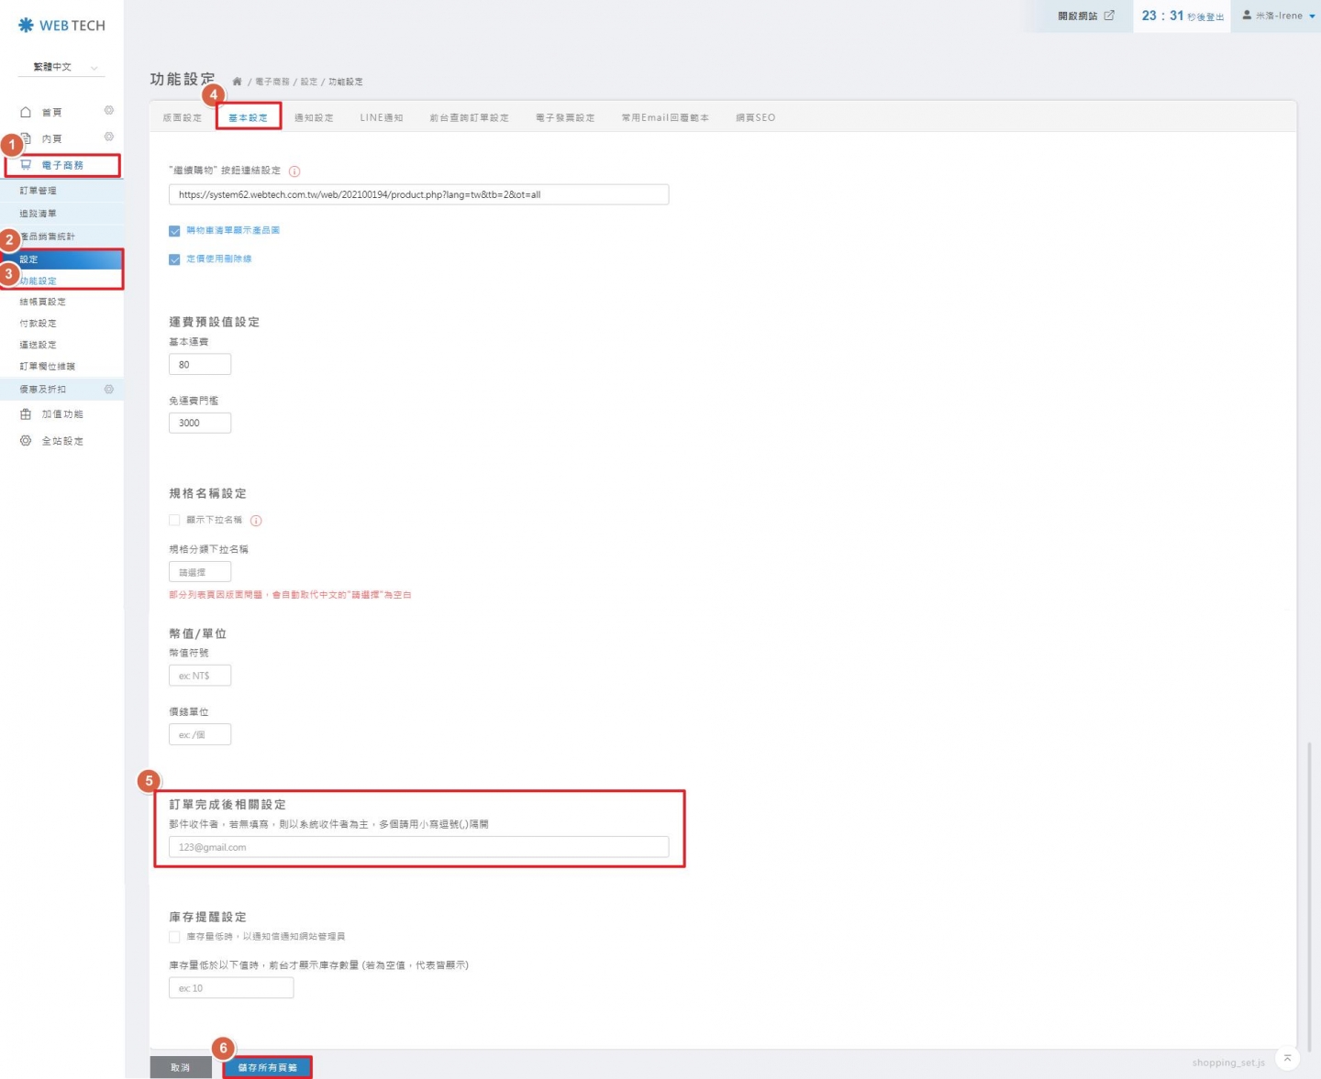
Task: Click the info icon next to 顯示下拉名稱
Action: 256,521
